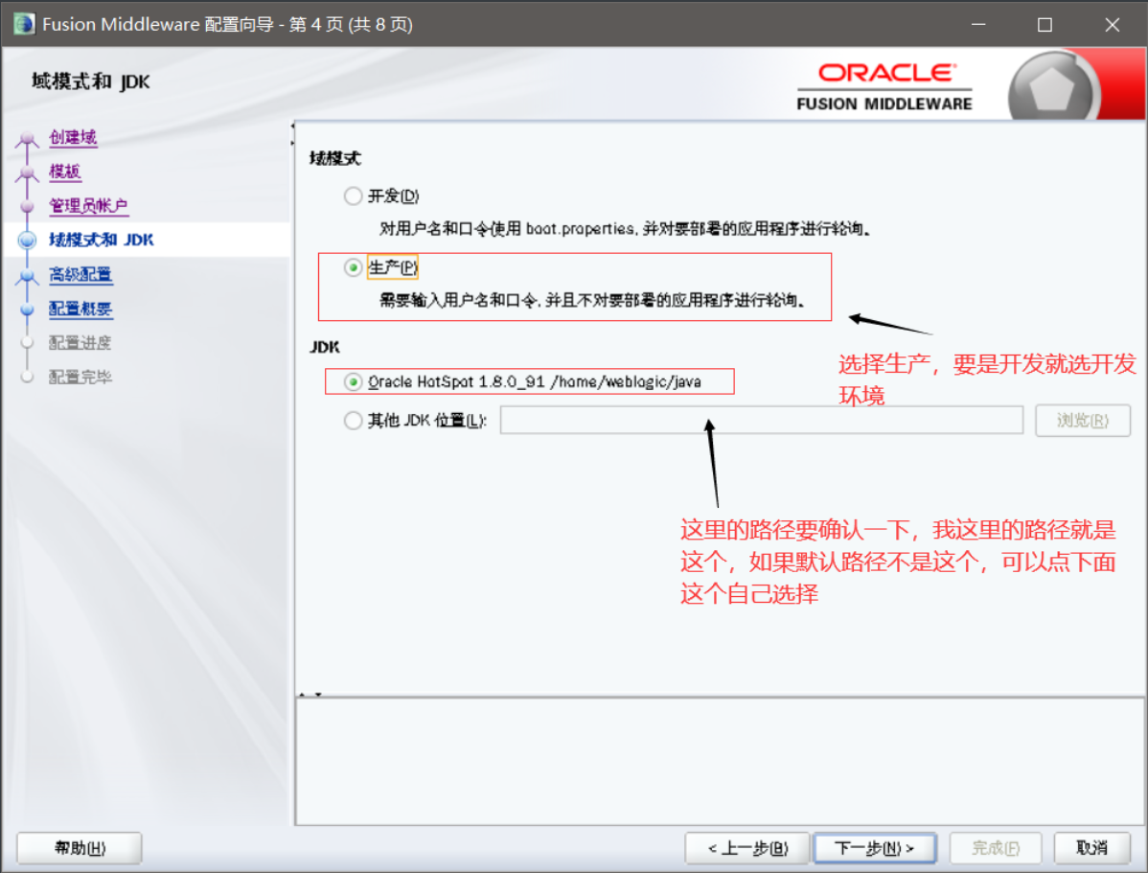
Task: Click the 创建域 step icon in sidebar
Action: (29, 137)
